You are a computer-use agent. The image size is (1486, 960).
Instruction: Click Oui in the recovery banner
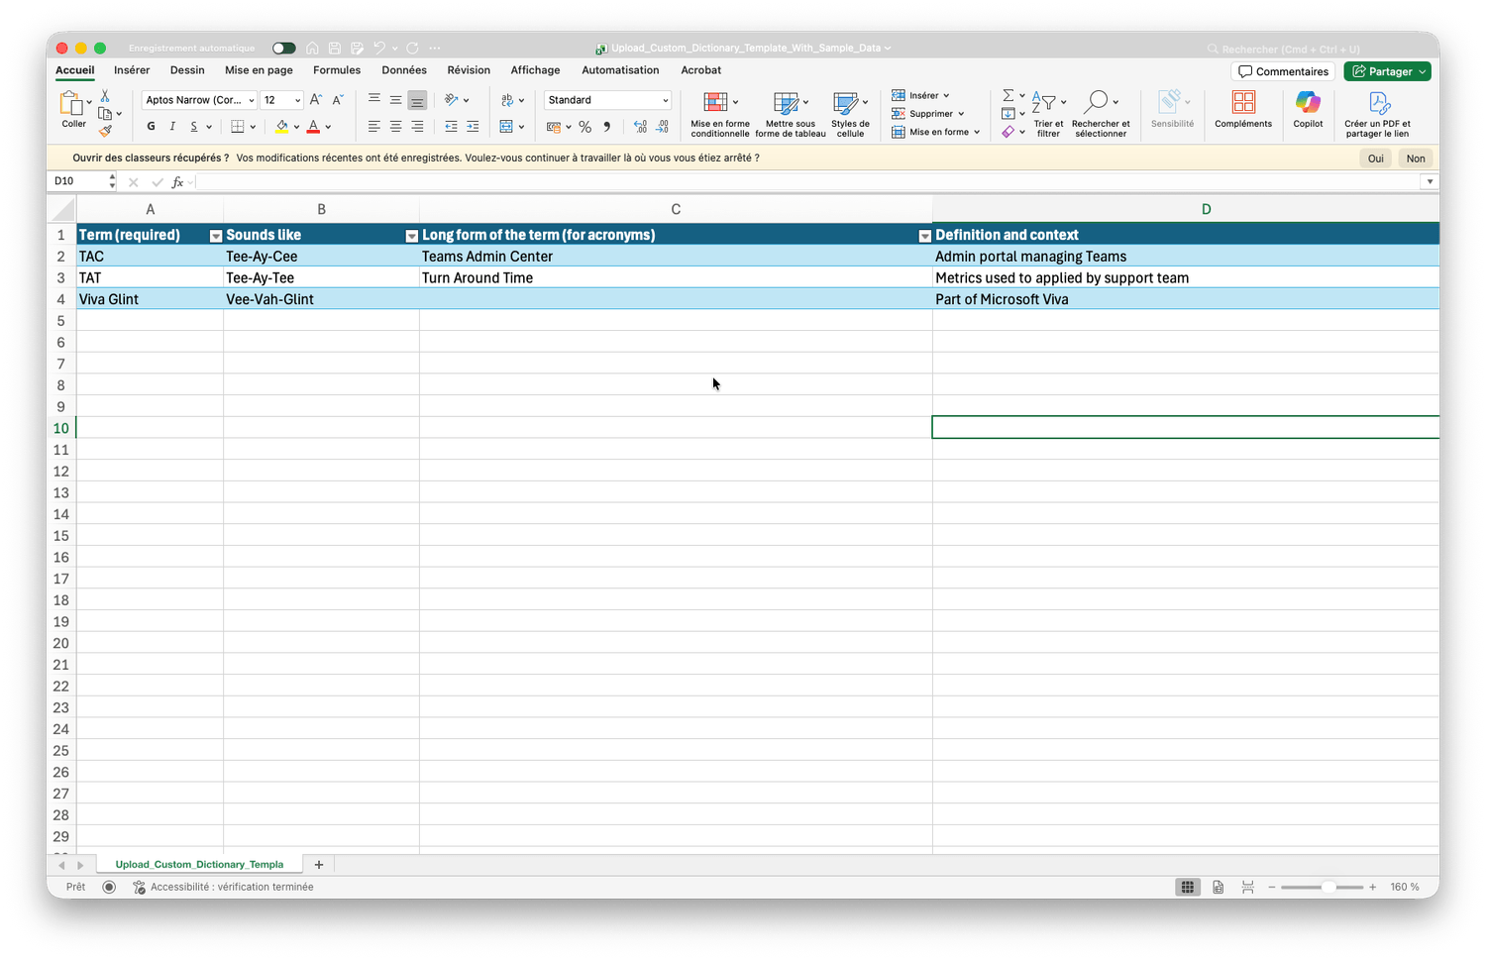pyautogui.click(x=1375, y=159)
